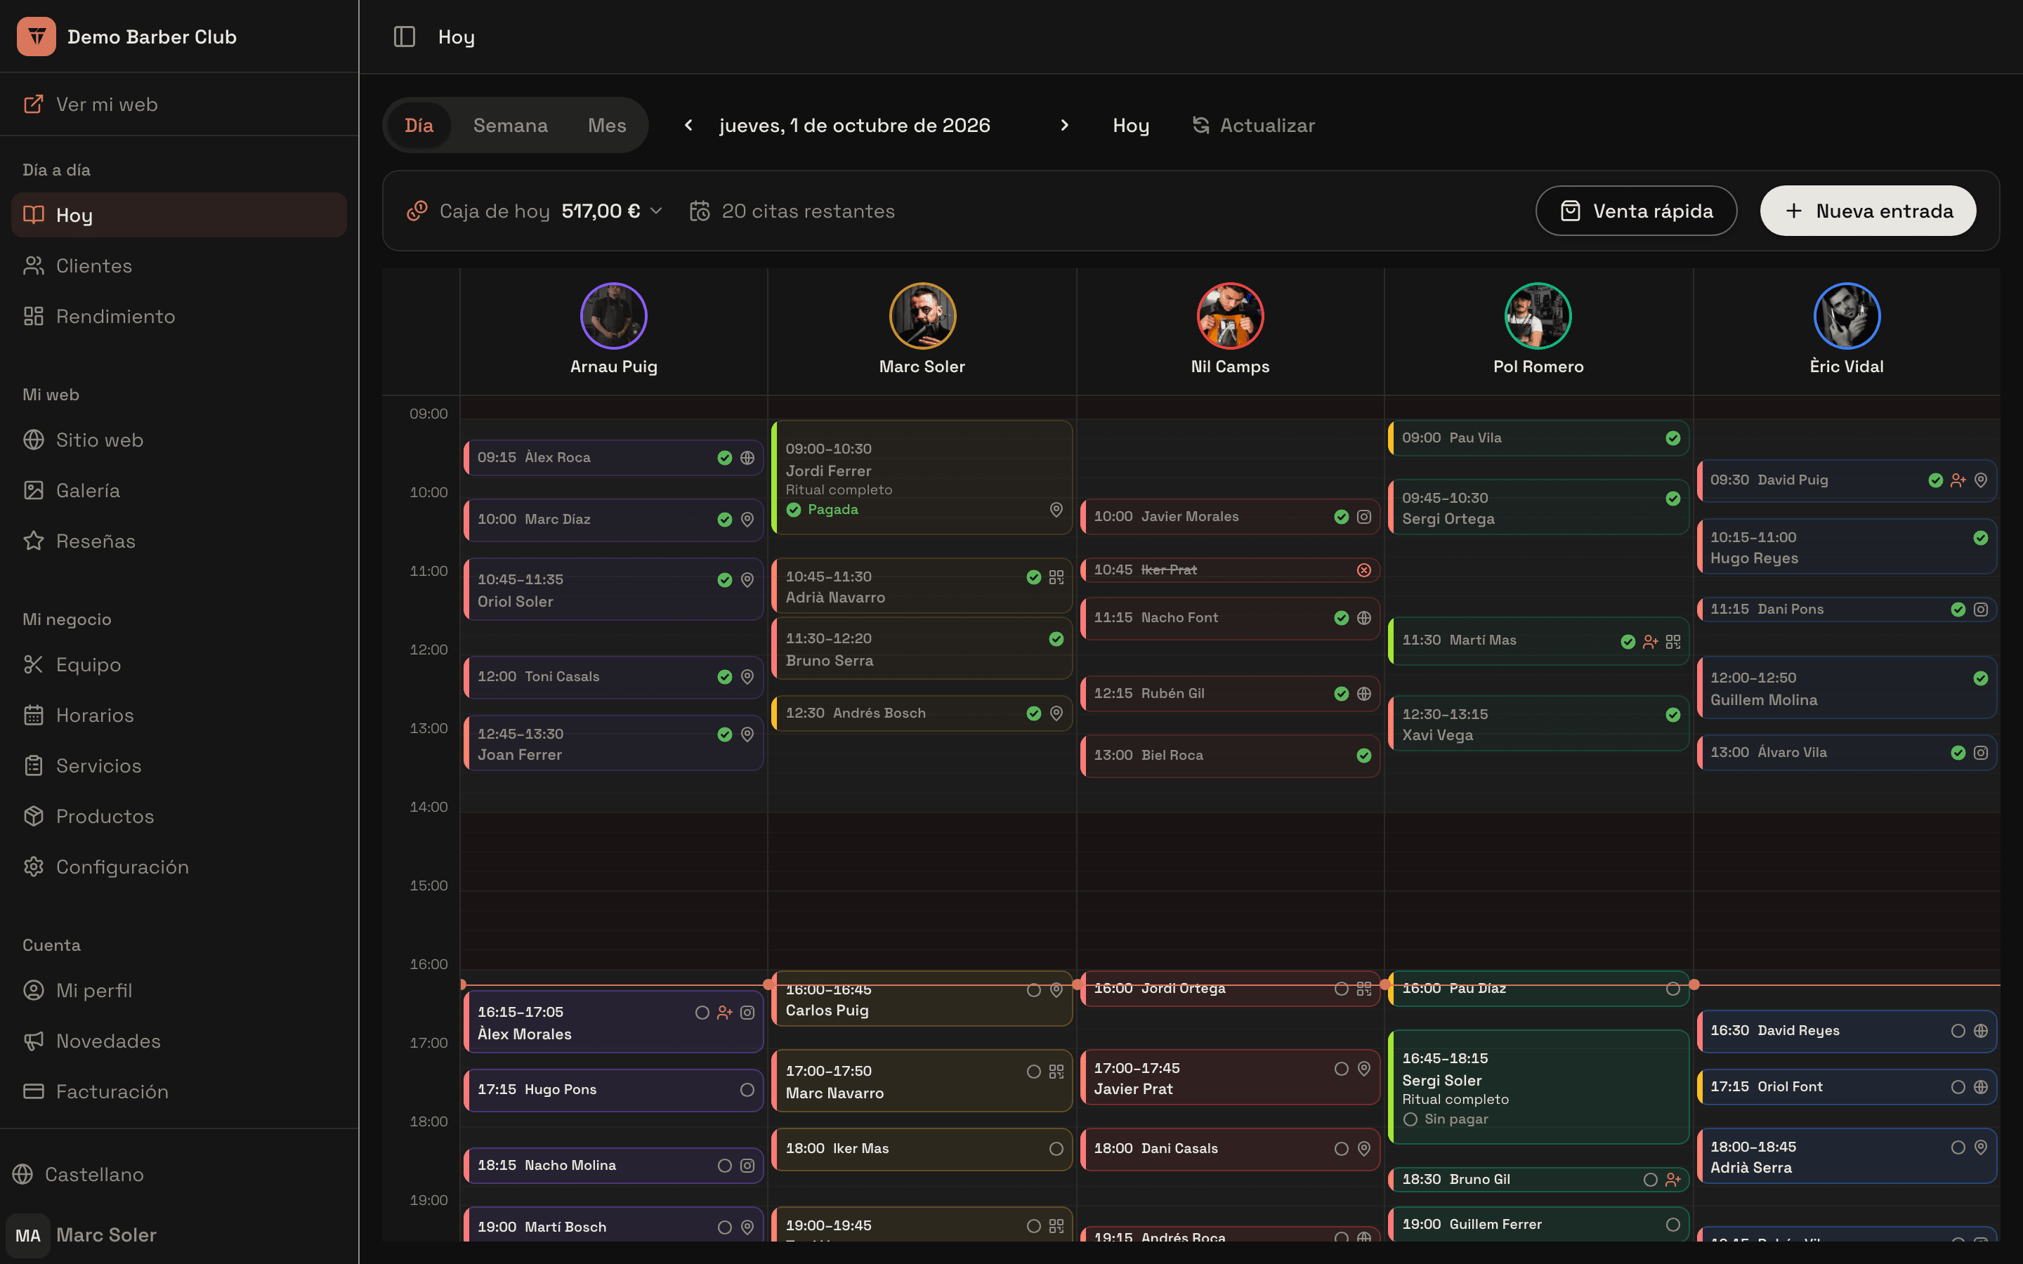2023x1264 pixels.
Task: Click the Hoy button next to date
Action: 1131,126
